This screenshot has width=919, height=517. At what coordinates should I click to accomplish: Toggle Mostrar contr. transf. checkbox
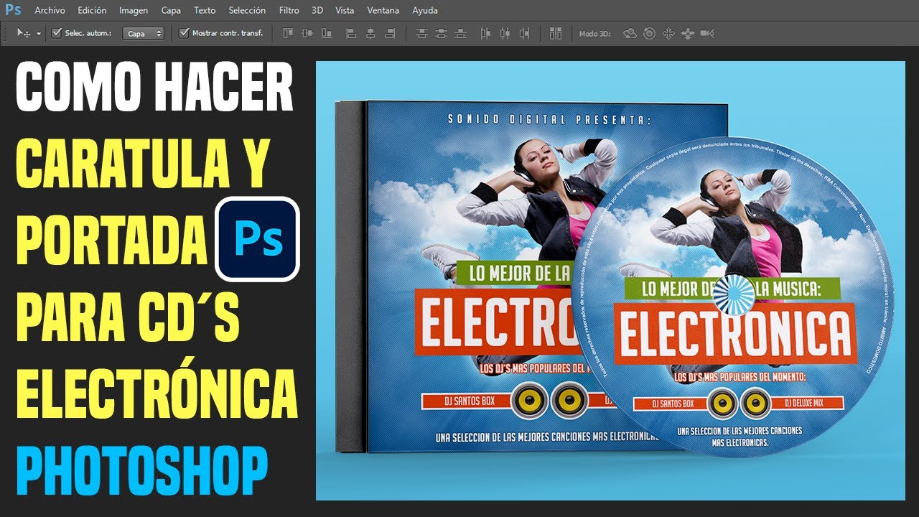pos(184,33)
